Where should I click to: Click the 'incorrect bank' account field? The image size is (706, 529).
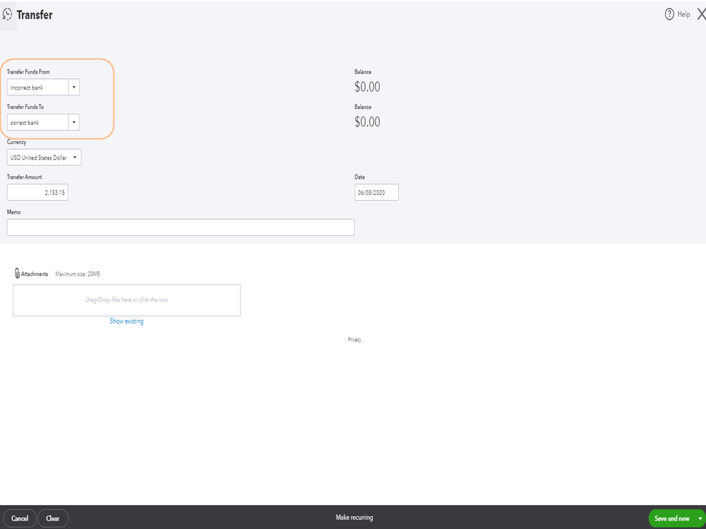click(x=37, y=88)
